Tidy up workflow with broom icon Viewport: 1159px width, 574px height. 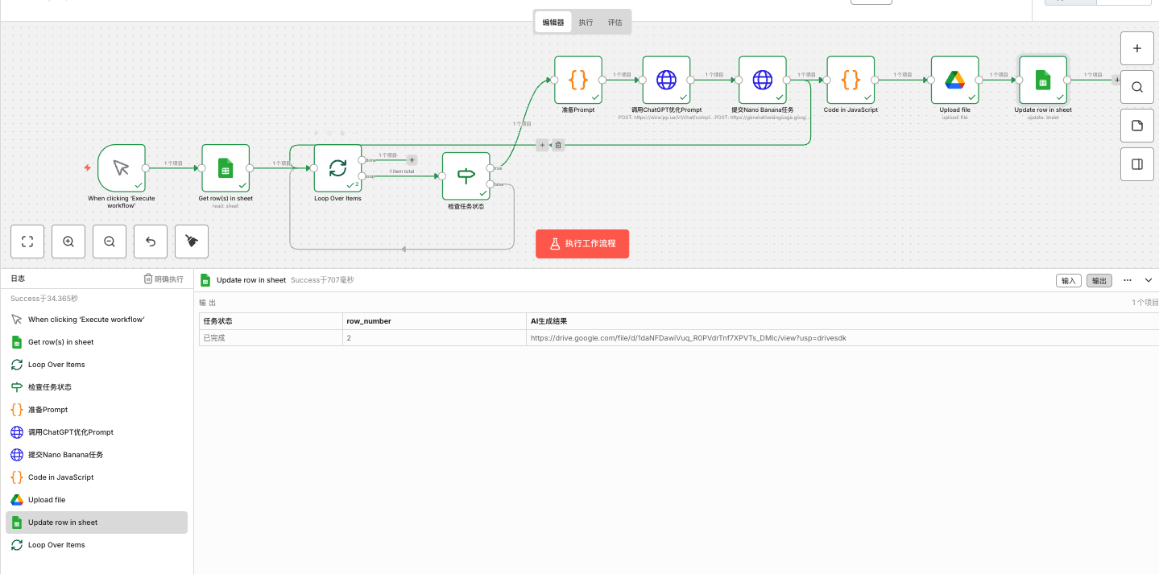(x=192, y=241)
